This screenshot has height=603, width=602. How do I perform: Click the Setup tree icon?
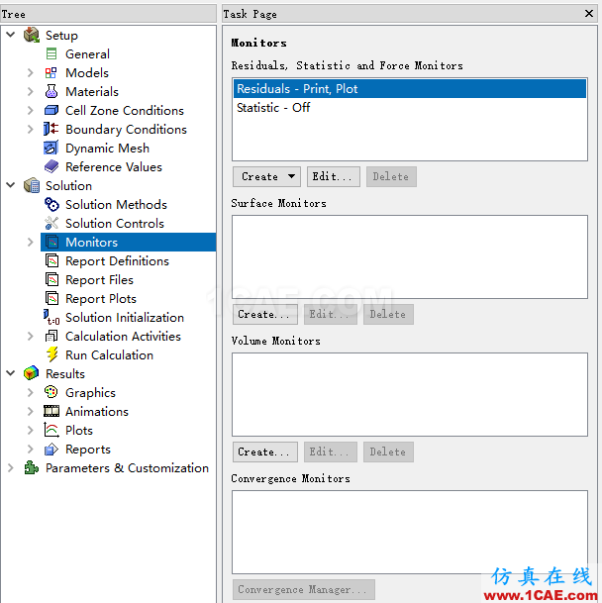point(32,35)
